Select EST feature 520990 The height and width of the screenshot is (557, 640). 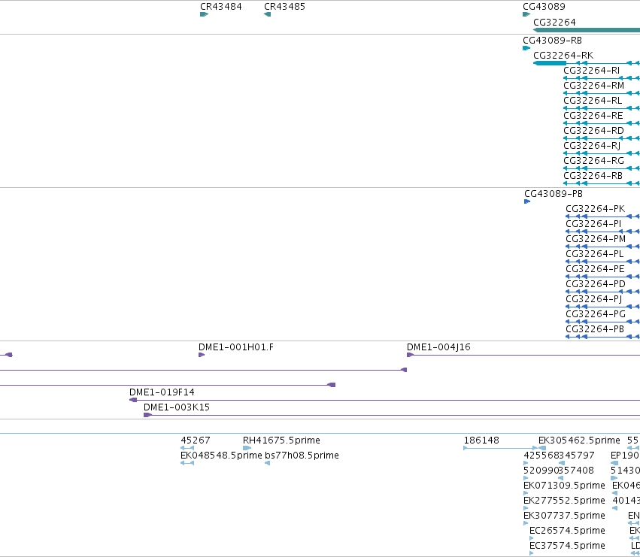click(541, 471)
